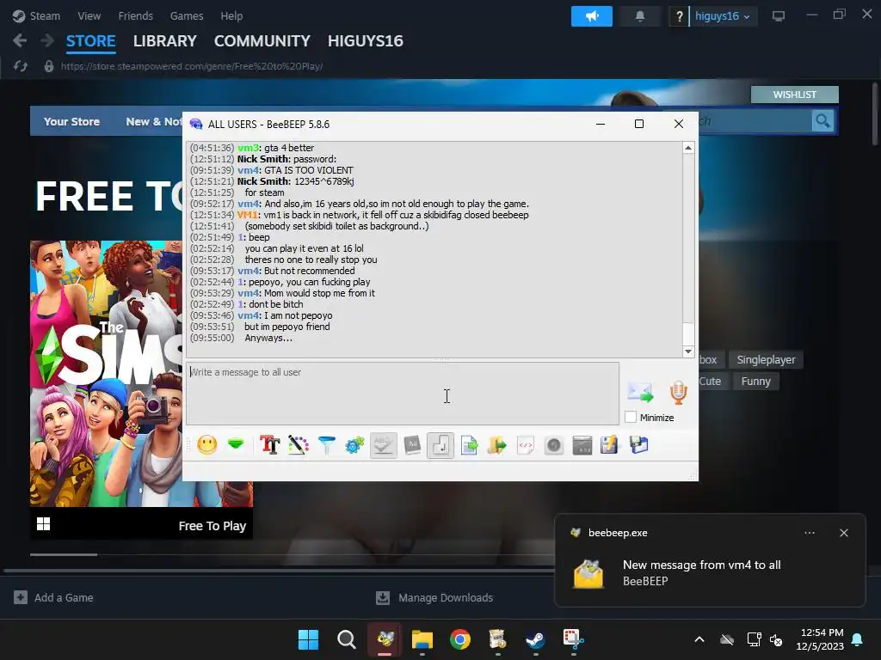Open Manage Downloads
The image size is (881, 660).
(x=434, y=598)
